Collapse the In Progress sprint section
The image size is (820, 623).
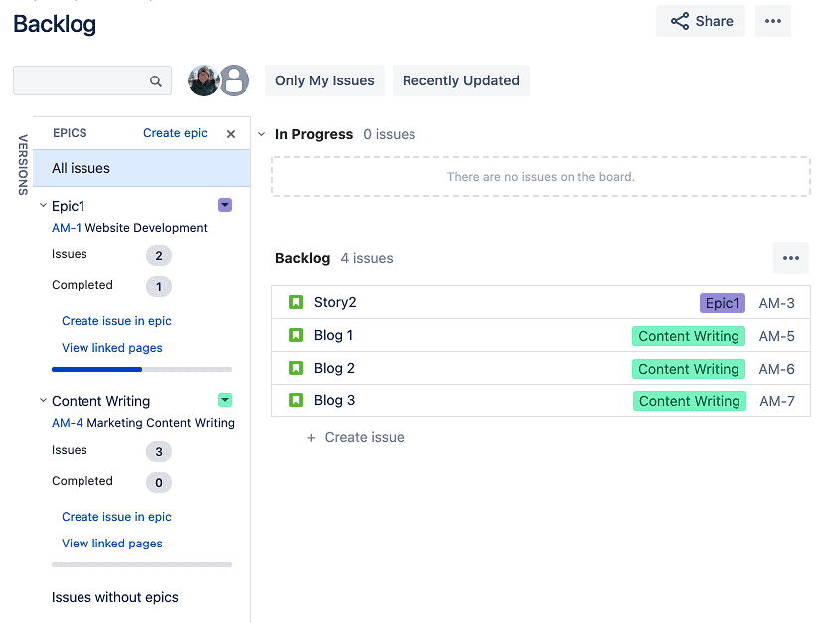(x=262, y=134)
